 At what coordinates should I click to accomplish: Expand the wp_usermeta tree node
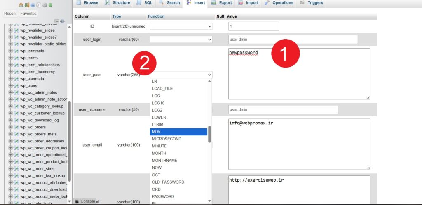[11, 79]
